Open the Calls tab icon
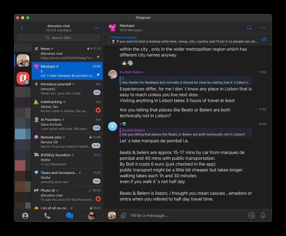The width and height of the screenshot is (286, 236). [47, 216]
